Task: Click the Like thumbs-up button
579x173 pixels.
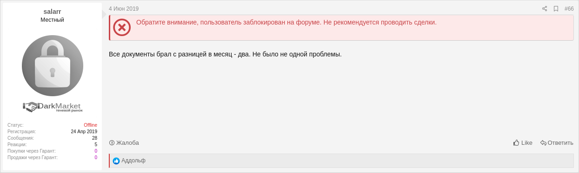Action: (x=523, y=142)
